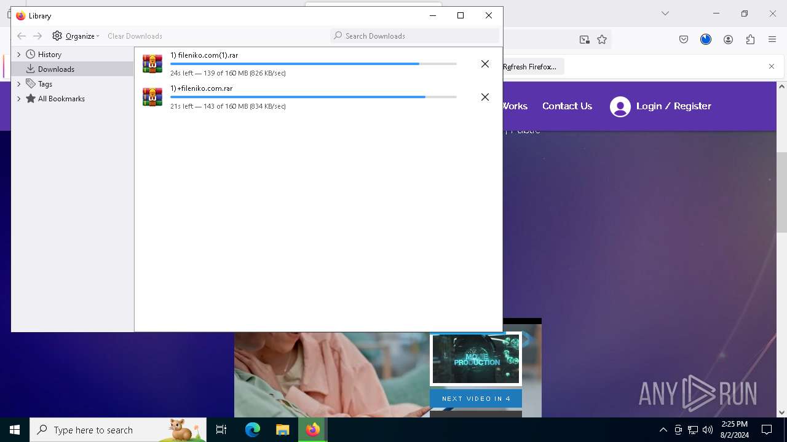Select the '1)+fileniko.com.rar' file name
787x442 pixels.
[x=202, y=88]
